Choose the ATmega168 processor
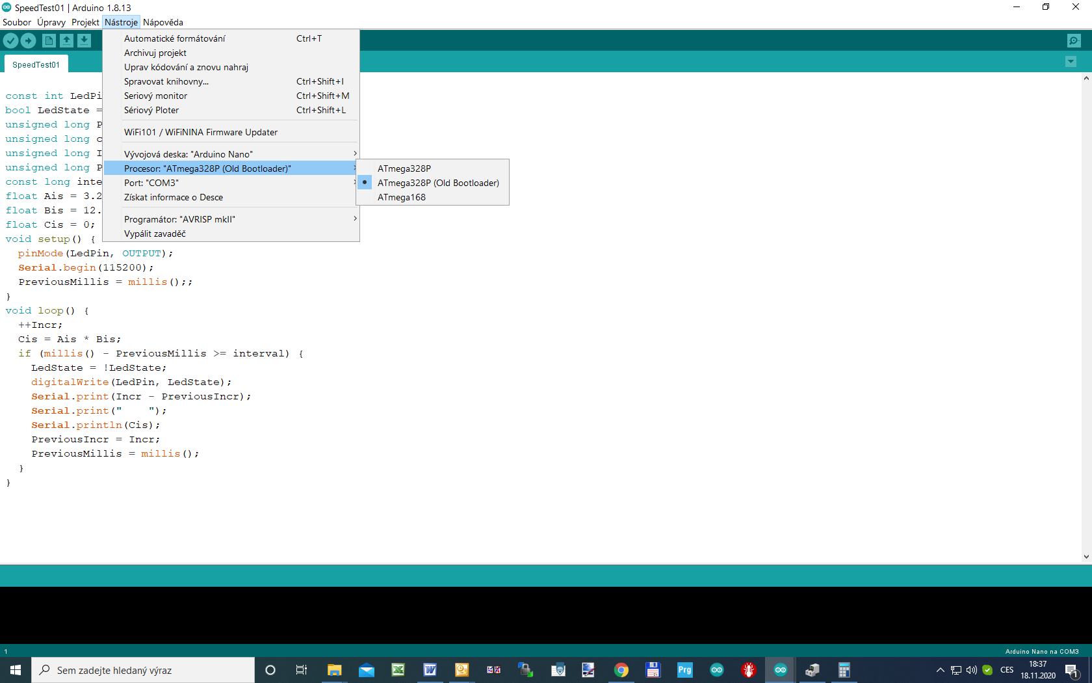 pos(401,197)
